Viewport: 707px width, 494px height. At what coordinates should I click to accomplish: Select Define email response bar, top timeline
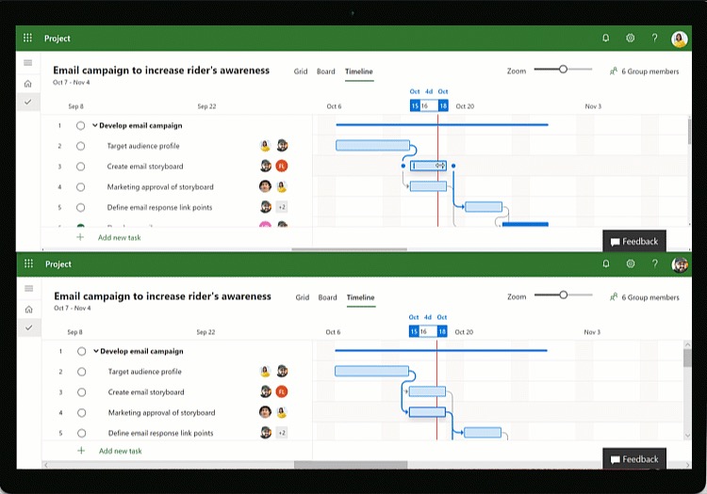(484, 207)
